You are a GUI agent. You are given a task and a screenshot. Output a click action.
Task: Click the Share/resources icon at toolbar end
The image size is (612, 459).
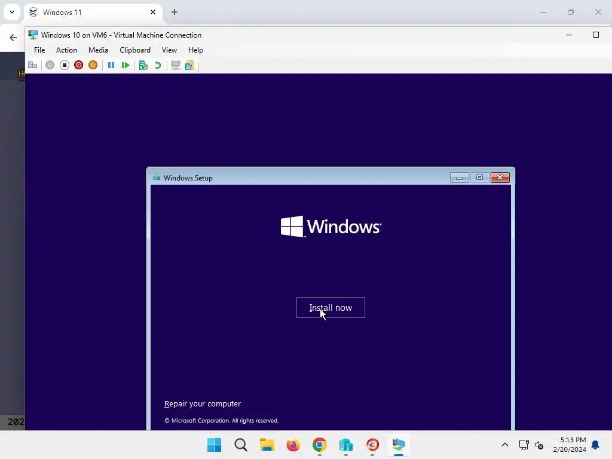point(189,65)
